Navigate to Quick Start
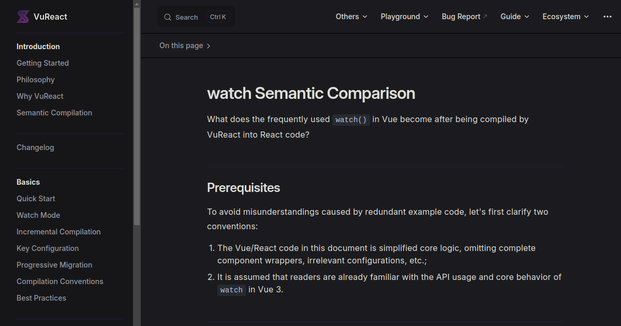 pos(36,199)
